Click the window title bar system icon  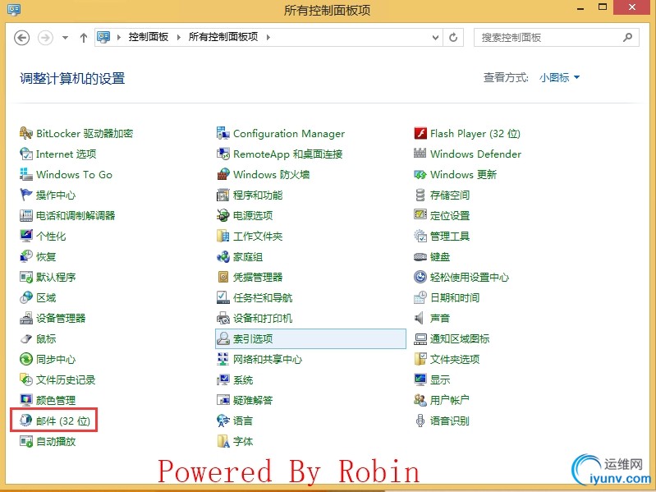pyautogui.click(x=14, y=9)
